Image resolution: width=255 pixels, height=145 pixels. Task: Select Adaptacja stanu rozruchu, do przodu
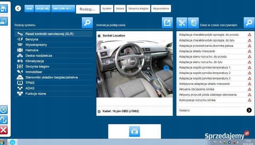click(215, 57)
